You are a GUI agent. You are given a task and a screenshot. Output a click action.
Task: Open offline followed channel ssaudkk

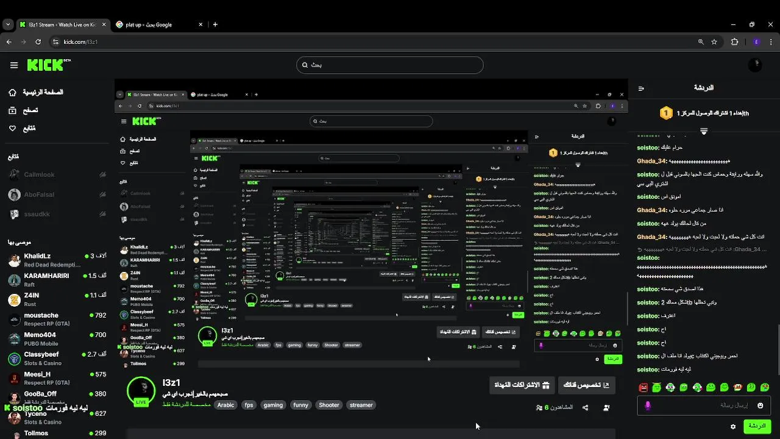click(57, 215)
